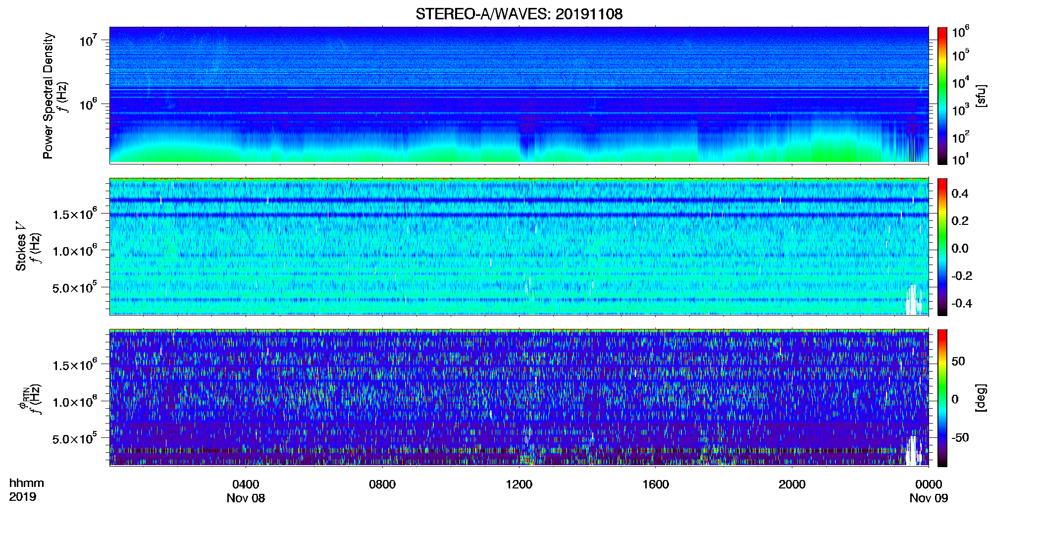1038x535 pixels.
Task: Click the degrees colorbar beside bottom panel
Action: tap(942, 398)
